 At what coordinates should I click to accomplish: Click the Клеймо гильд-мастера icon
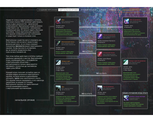click(126, 98)
